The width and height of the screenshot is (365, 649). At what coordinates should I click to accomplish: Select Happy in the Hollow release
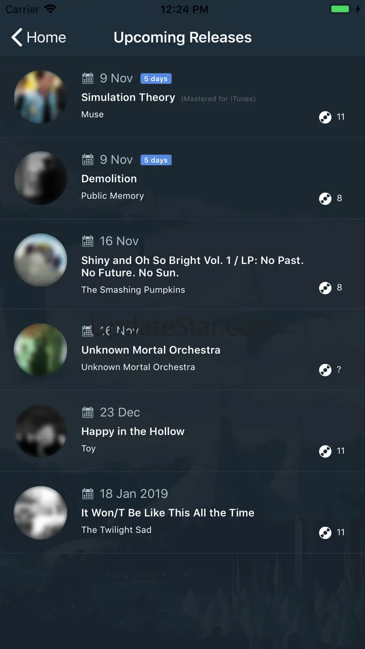click(x=133, y=431)
